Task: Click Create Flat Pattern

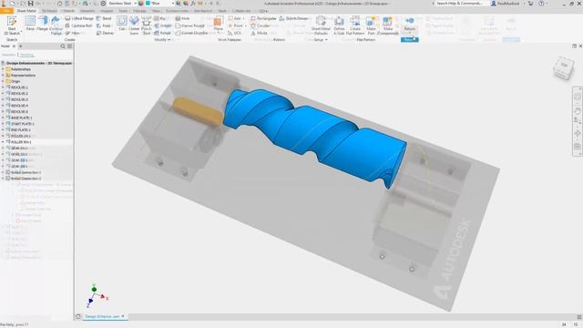Action: pyautogui.click(x=355, y=26)
